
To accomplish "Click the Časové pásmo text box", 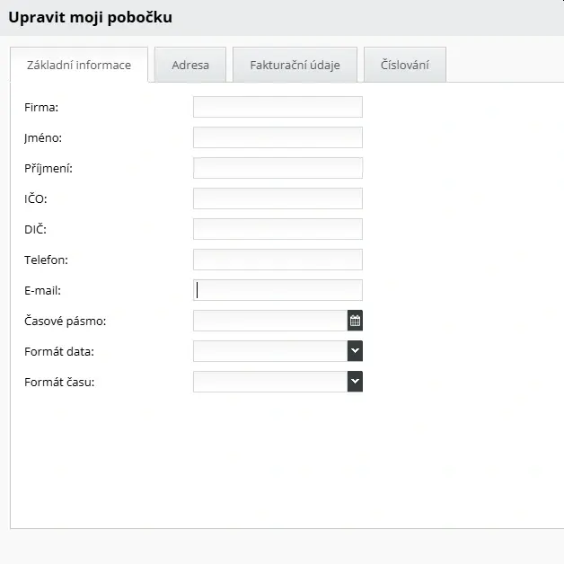I will click(x=269, y=321).
